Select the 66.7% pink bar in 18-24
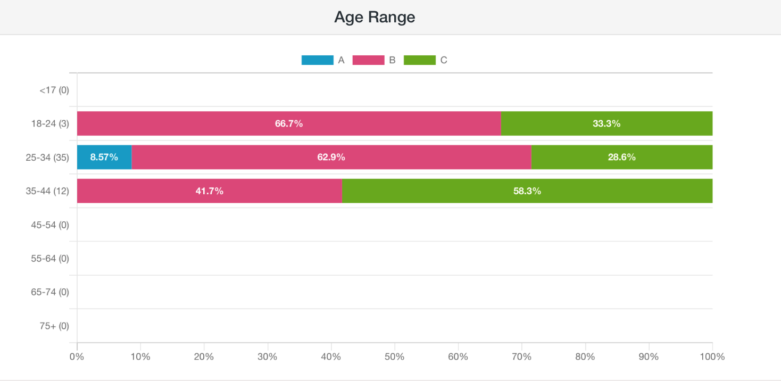Image resolution: width=781 pixels, height=381 pixels. (289, 123)
